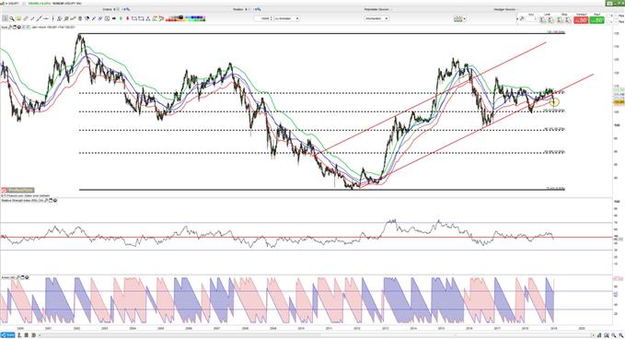
Task: Close the Relative Strength Index panel
Action: tap(55, 200)
